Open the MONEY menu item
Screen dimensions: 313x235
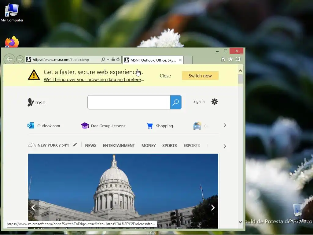[x=149, y=145]
